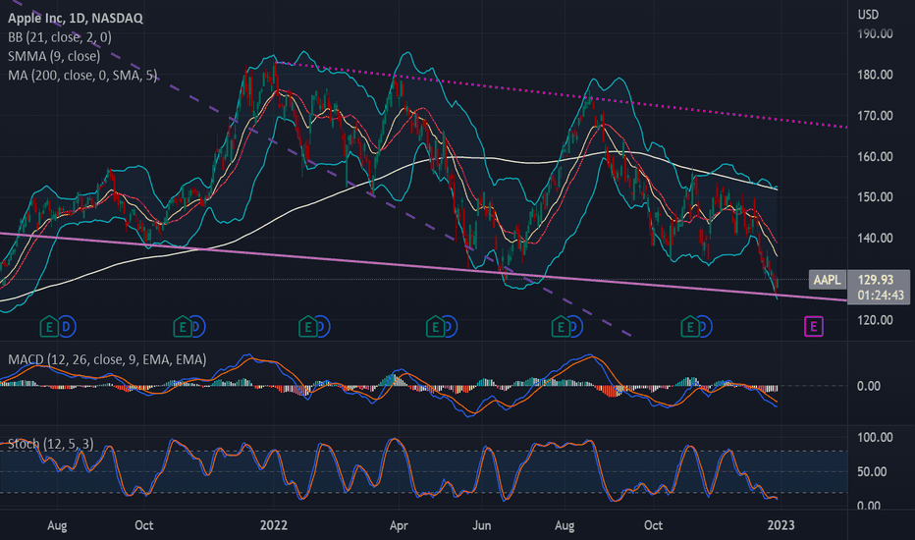
Task: Click the Jun time axis label
Action: pos(481,525)
